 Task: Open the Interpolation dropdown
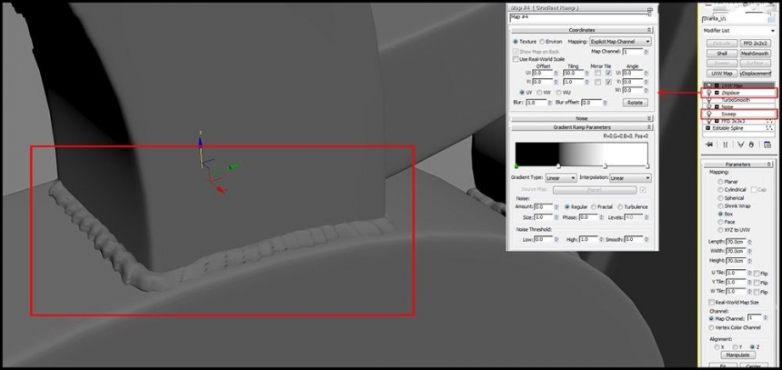[x=630, y=178]
